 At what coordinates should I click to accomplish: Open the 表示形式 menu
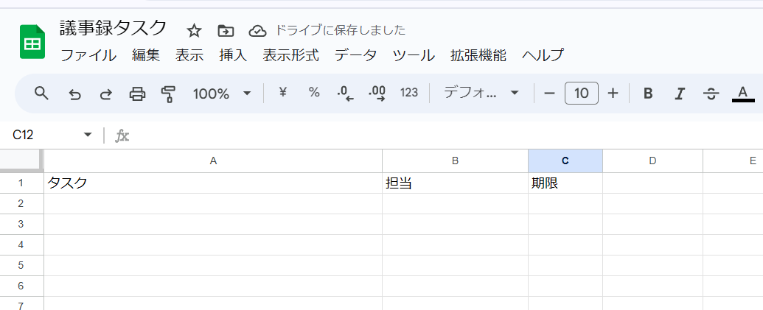coord(291,55)
